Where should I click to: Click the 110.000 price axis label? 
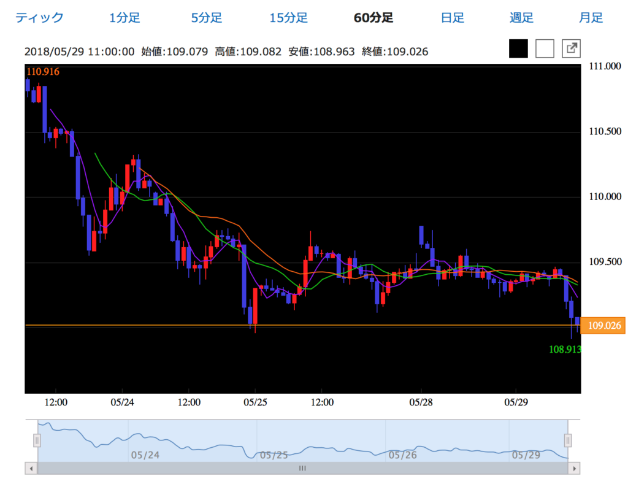point(605,197)
